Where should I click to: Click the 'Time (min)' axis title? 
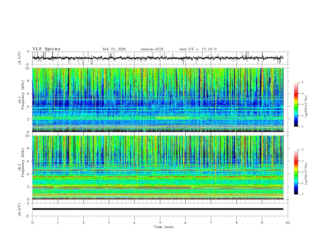(x=164, y=227)
